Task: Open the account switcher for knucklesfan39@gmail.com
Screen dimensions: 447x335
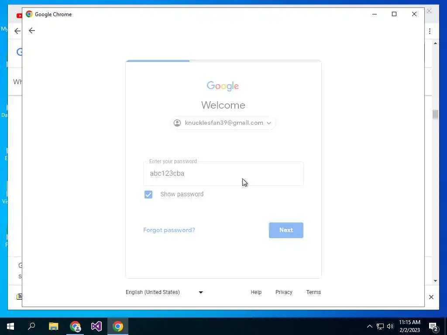Action: (223, 123)
